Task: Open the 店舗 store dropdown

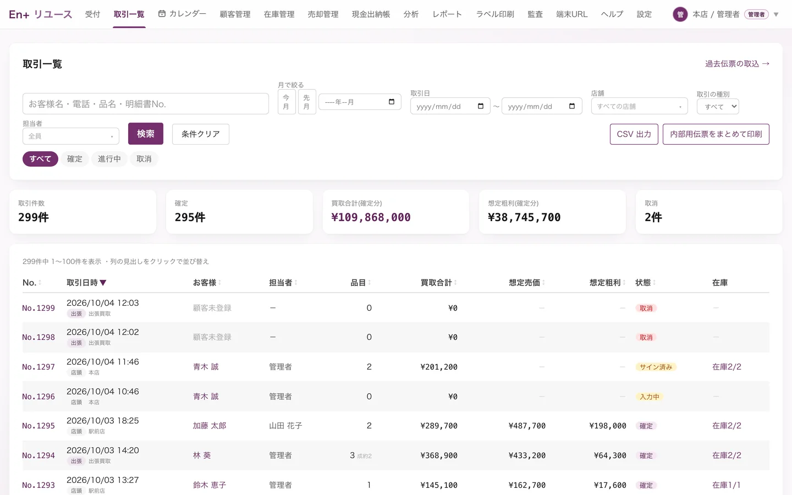Action: (640, 106)
